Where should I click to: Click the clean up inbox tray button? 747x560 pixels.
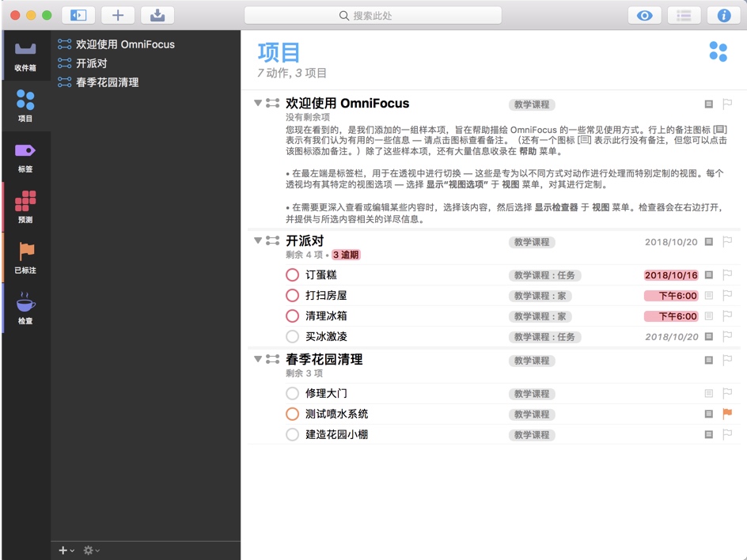click(157, 15)
